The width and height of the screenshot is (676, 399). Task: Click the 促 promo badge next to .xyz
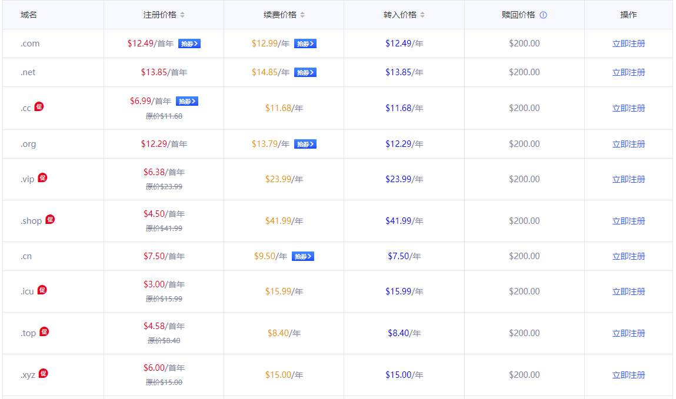43,373
